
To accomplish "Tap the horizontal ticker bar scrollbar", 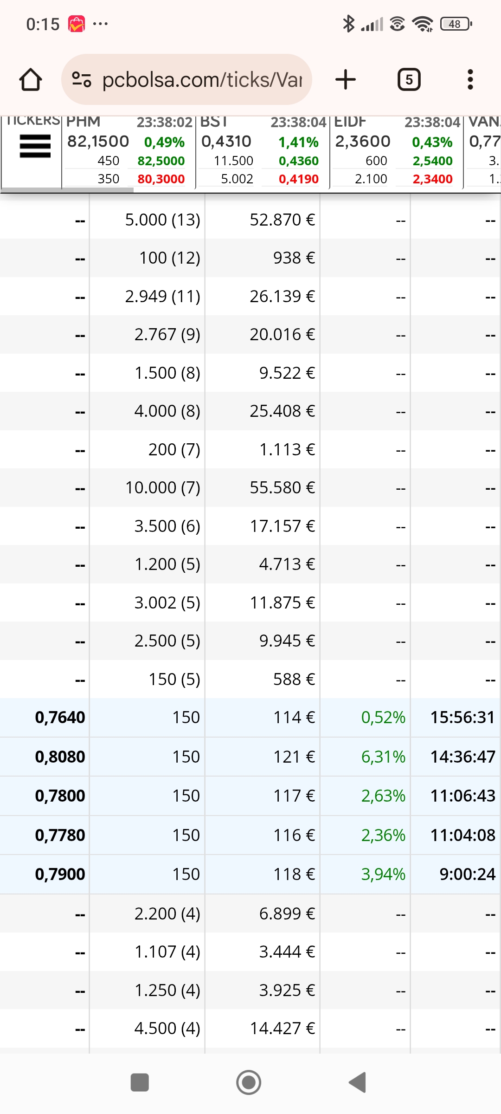I will [x=68, y=189].
